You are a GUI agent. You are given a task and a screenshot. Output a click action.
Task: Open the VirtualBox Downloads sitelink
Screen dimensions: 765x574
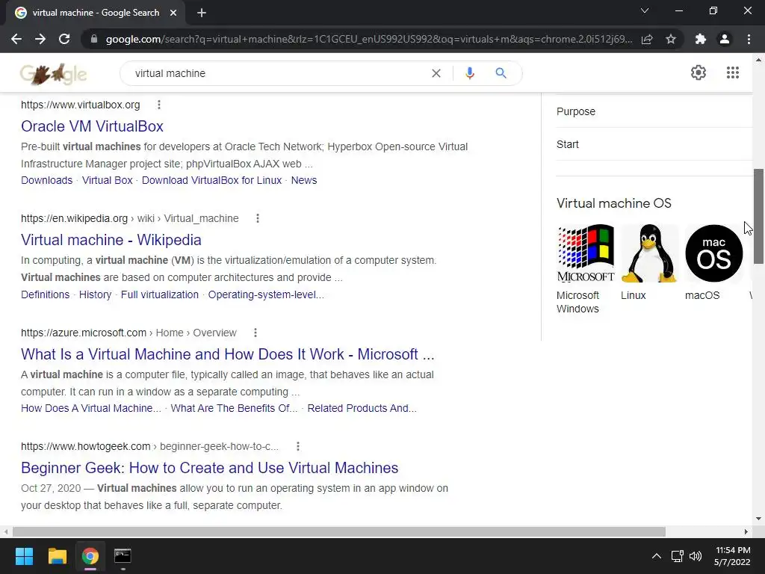click(x=47, y=180)
